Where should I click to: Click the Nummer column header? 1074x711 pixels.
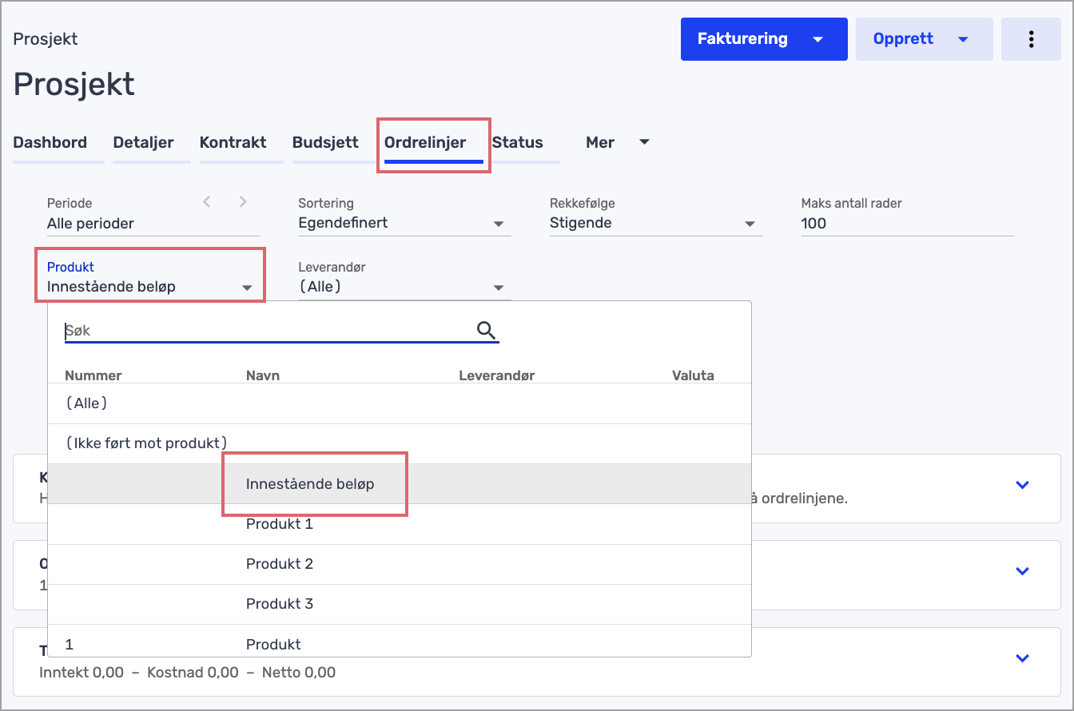(x=93, y=375)
